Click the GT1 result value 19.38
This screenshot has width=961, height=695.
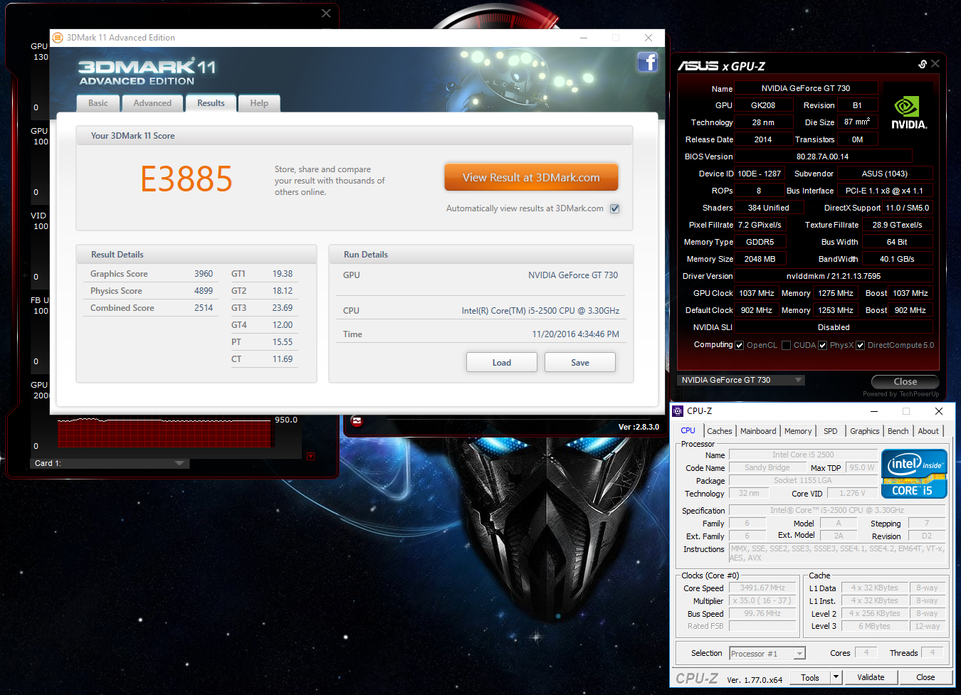283,274
